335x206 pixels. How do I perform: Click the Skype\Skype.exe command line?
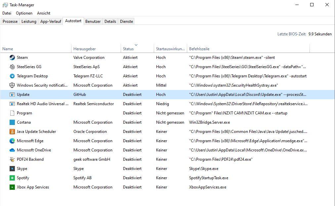pos(204,169)
